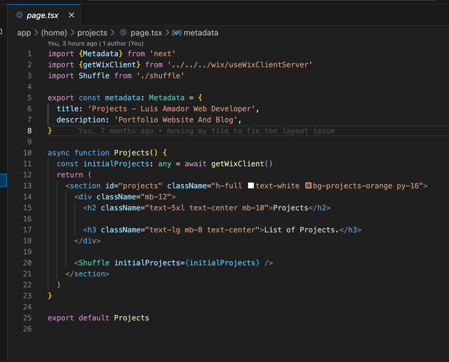Click 'Projects' function name on line 10
449x362 pixels.
tap(132, 153)
